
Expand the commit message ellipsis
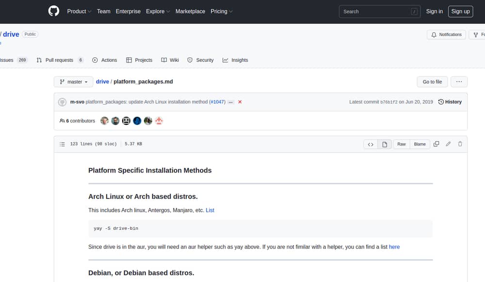coord(231,102)
